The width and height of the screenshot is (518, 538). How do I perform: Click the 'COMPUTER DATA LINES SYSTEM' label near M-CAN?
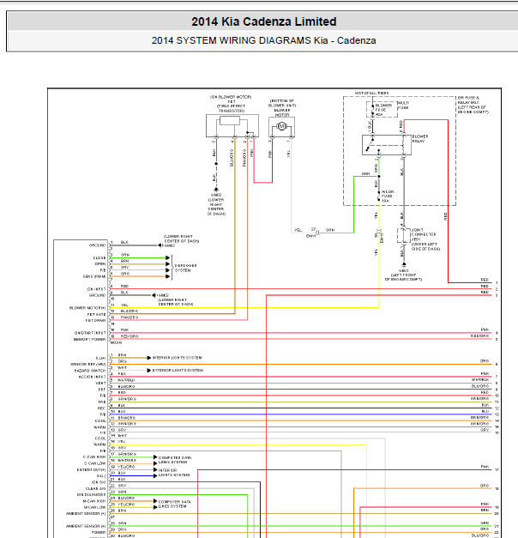tap(175, 504)
